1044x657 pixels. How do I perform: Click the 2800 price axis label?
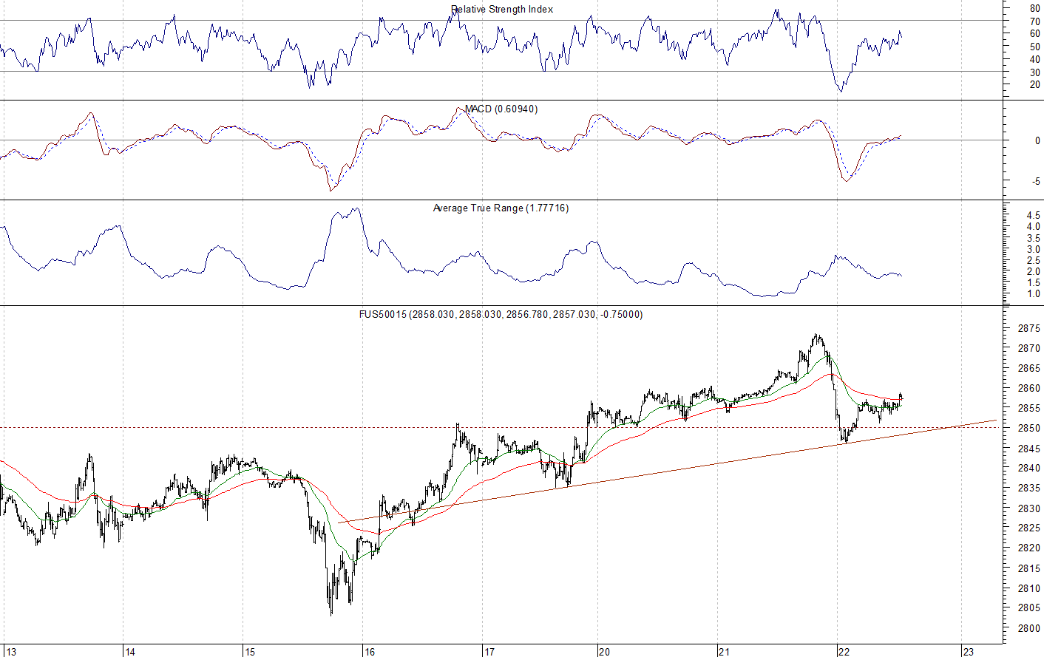coord(1029,628)
